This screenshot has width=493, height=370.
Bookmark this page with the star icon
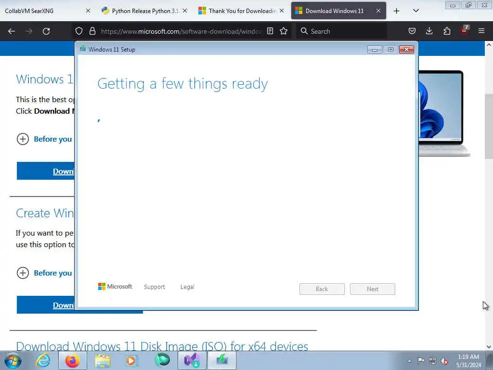284,31
